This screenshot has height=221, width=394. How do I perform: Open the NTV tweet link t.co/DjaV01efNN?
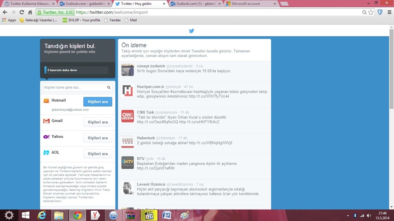click(156, 168)
